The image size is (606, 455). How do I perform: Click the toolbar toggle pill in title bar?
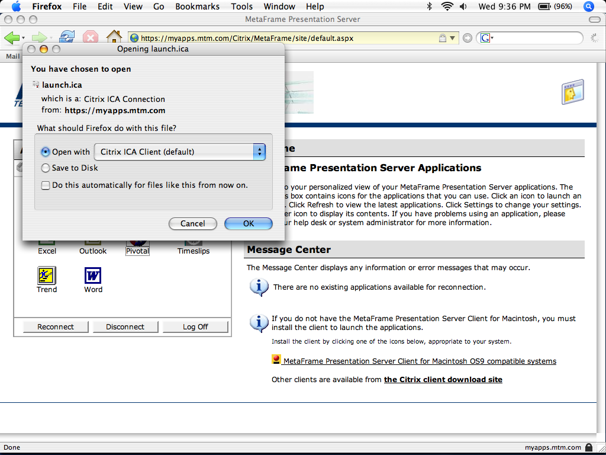coord(594,20)
